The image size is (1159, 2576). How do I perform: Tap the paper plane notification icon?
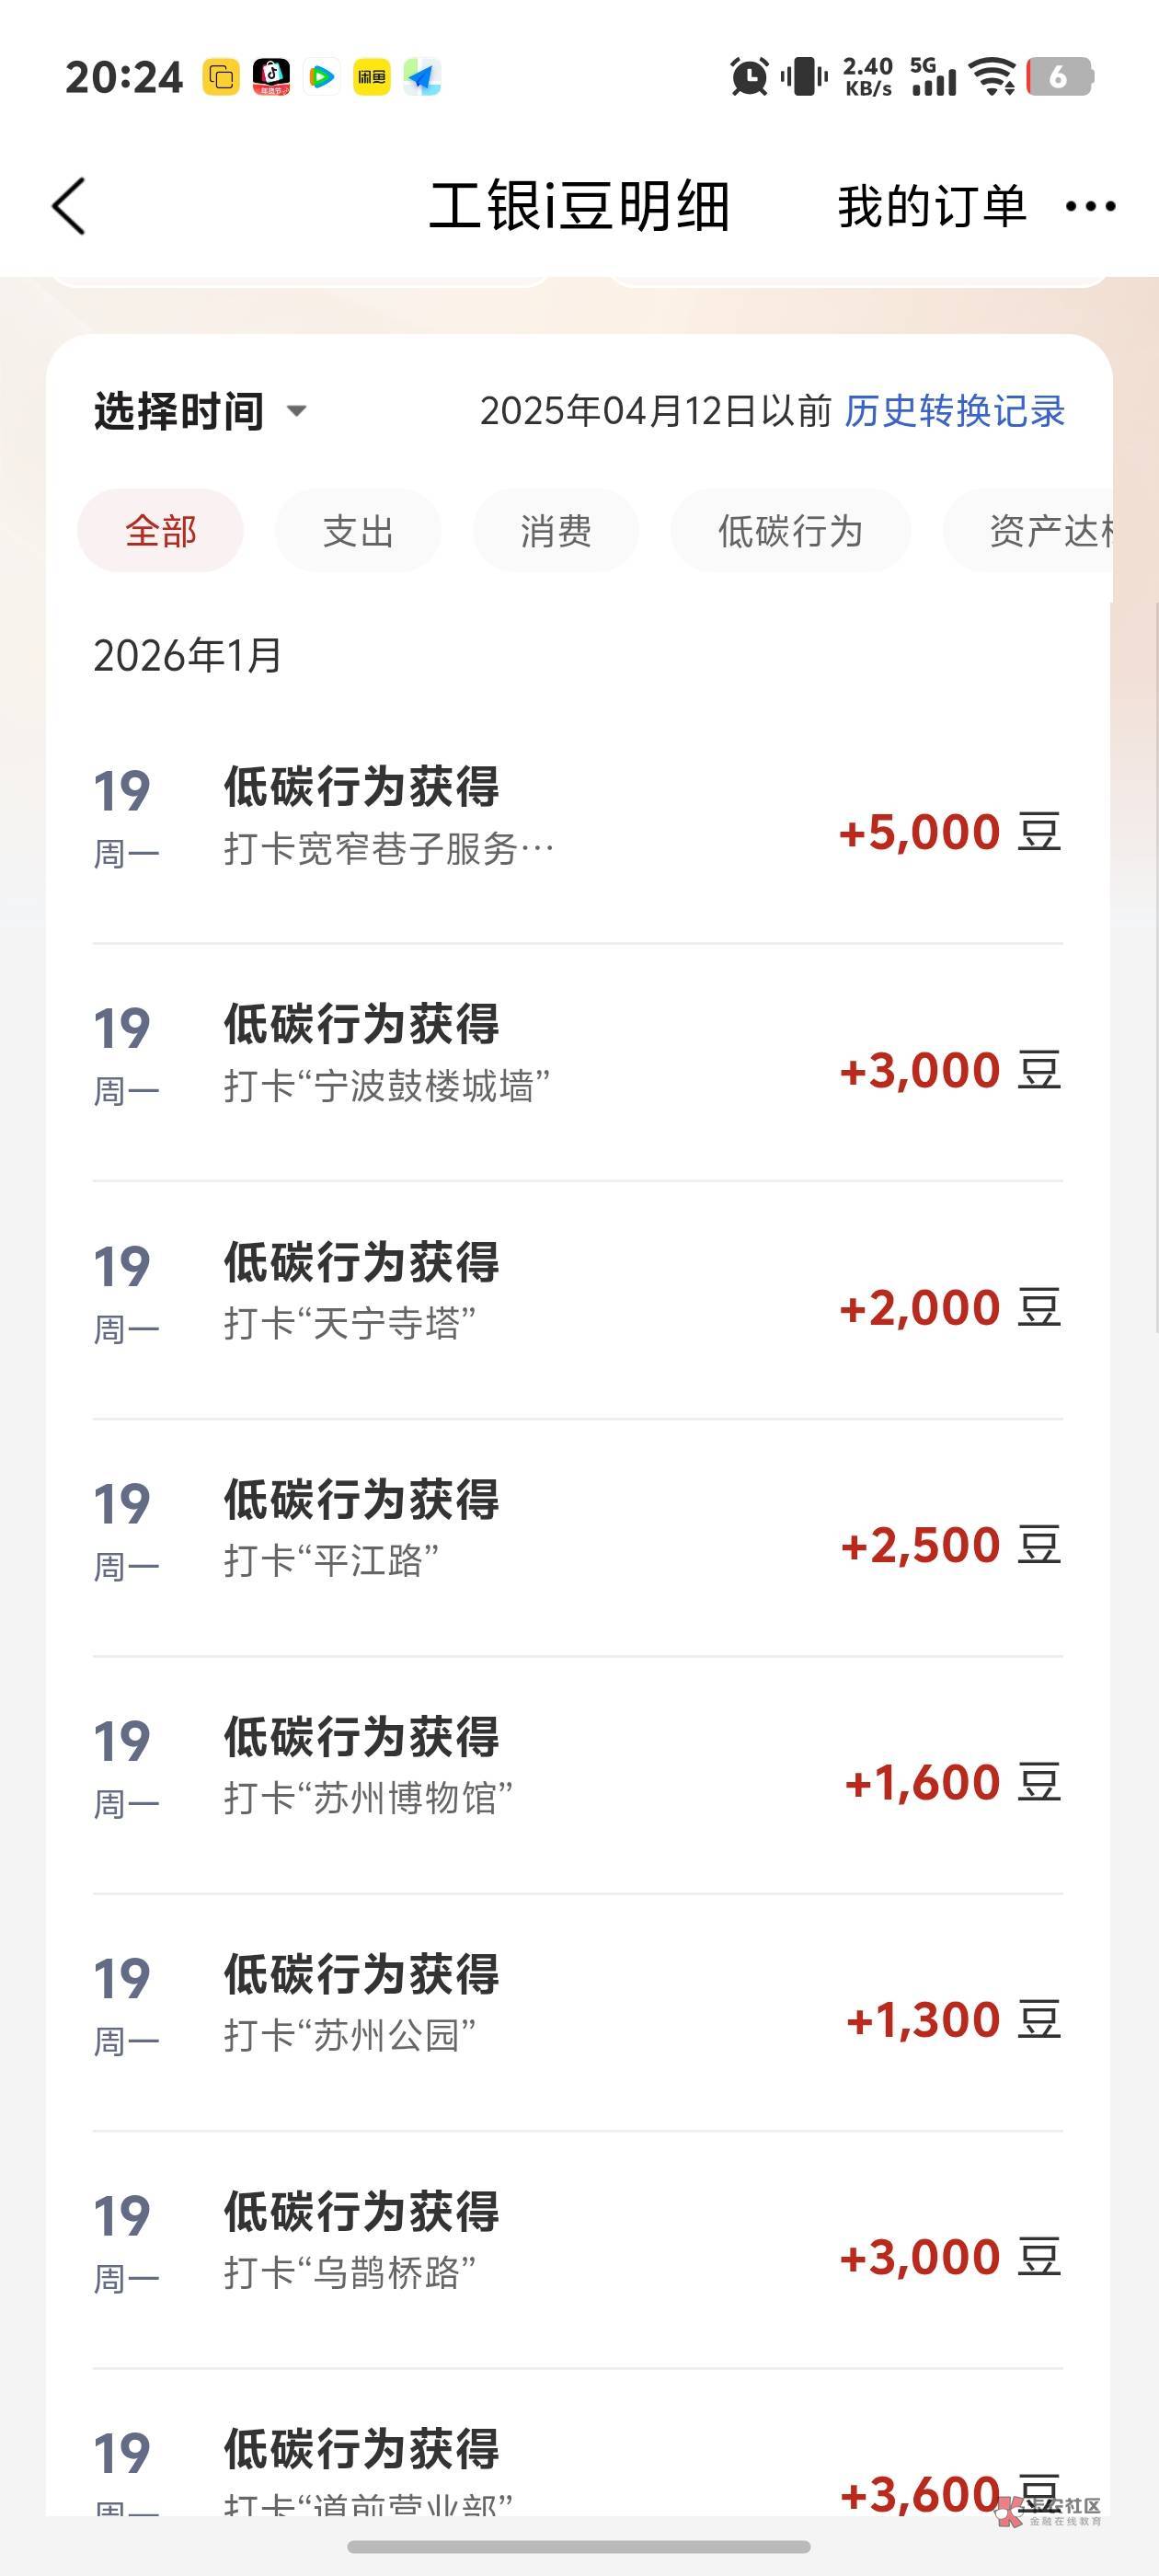point(422,77)
